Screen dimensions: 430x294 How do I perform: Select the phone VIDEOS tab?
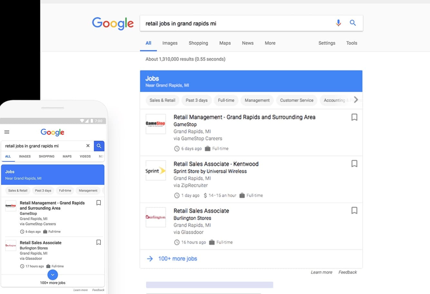pos(85,156)
